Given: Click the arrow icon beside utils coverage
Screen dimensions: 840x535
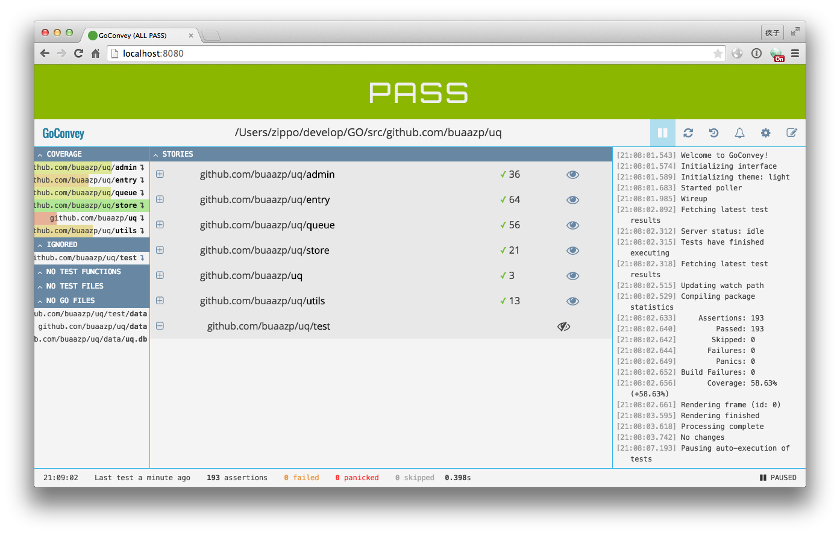Looking at the screenshot, I should click(142, 231).
